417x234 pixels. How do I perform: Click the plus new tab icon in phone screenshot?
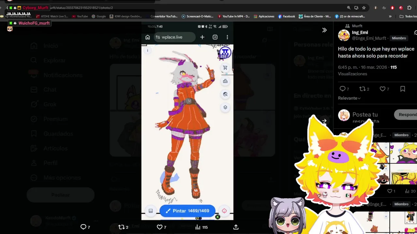pyautogui.click(x=202, y=37)
